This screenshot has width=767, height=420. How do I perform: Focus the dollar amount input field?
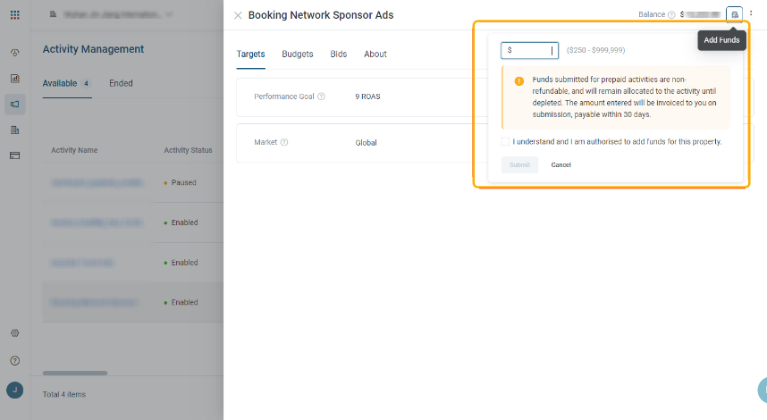(x=530, y=50)
